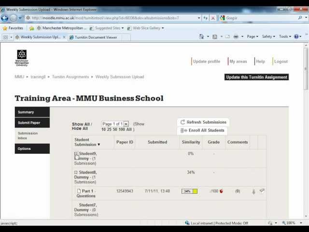Click the Refresh icon beside address bar
The image size is (309, 232).
click(x=206, y=18)
